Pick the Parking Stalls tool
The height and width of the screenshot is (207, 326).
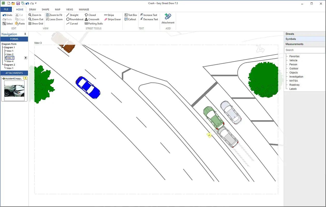(94, 24)
